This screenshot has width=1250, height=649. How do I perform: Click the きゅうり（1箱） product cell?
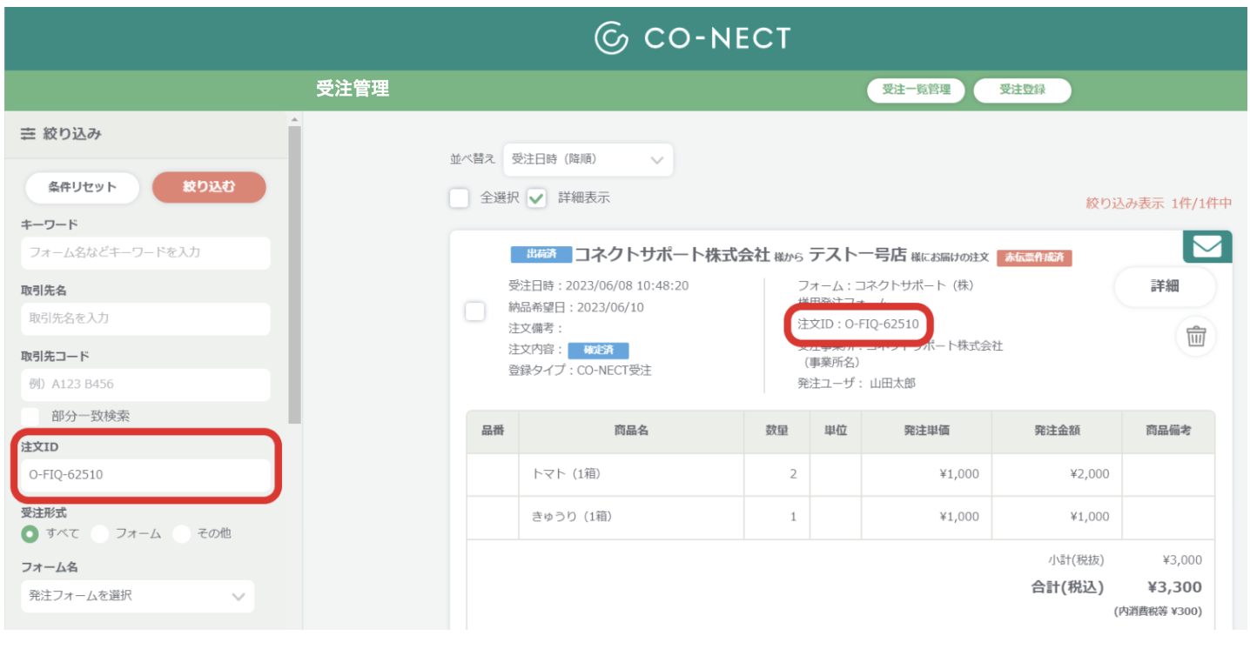[631, 517]
